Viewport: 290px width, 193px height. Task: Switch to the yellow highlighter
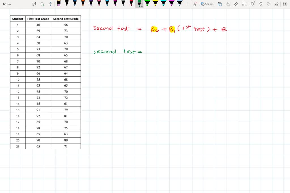tap(155, 4)
